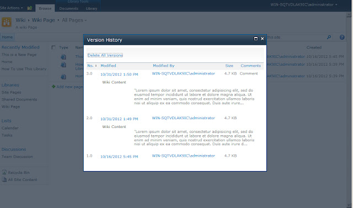The height and width of the screenshot is (208, 353).
Task: Click the first wiki page document icon
Action: (x=63, y=57)
